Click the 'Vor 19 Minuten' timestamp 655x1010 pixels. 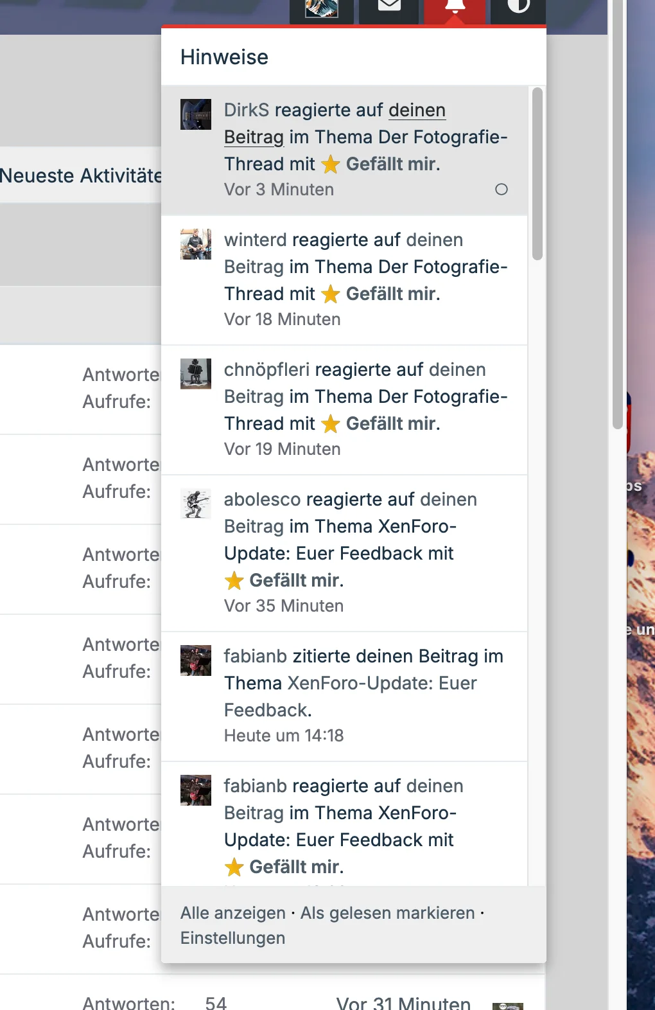coord(283,449)
